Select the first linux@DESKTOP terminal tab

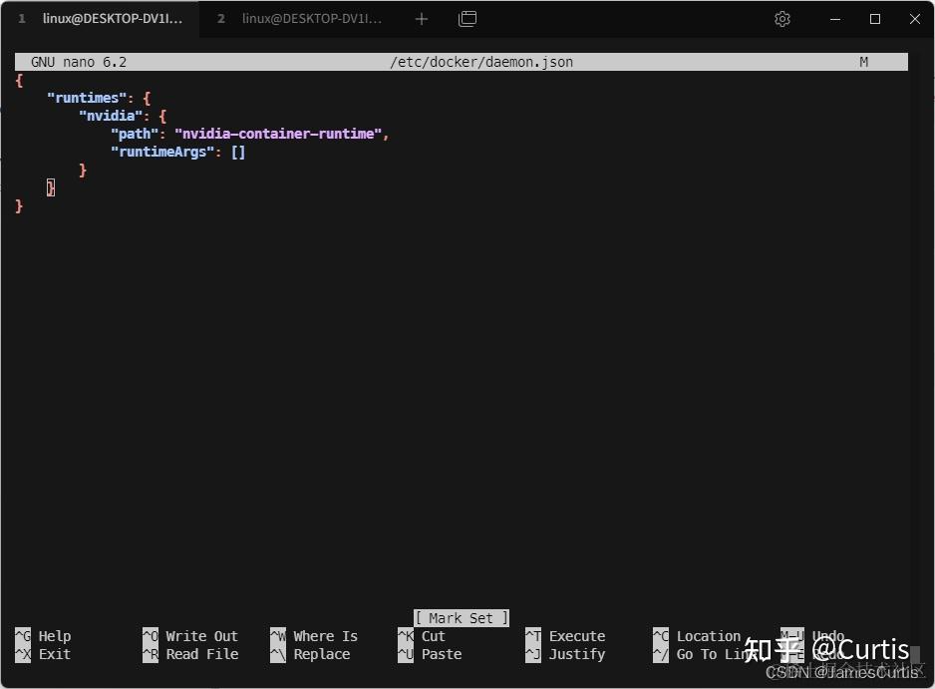[x=100, y=18]
